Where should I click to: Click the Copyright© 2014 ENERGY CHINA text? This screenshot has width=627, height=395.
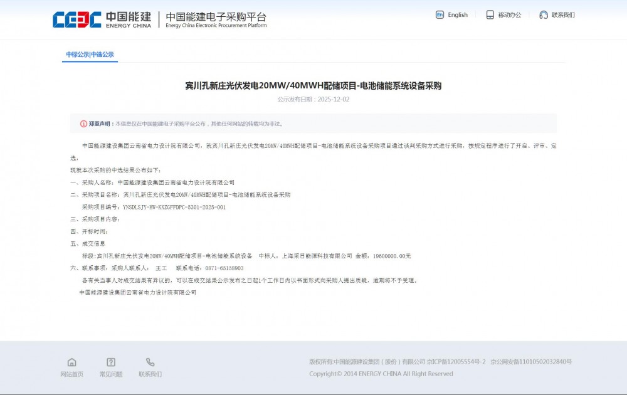coord(381,373)
